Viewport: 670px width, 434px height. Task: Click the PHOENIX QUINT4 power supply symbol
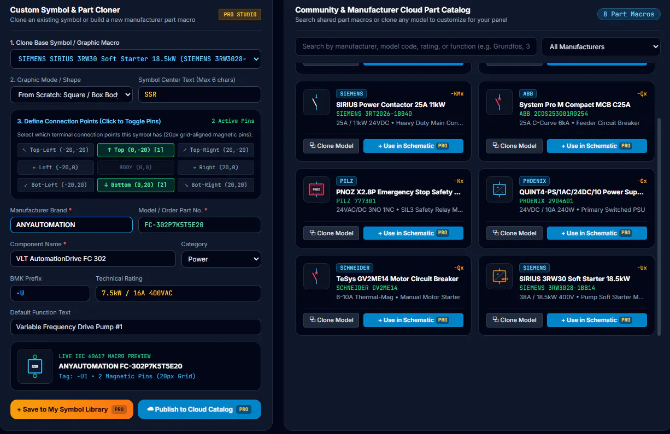pyautogui.click(x=499, y=189)
